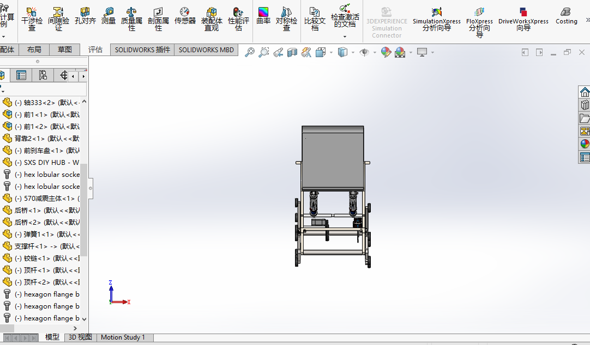Image resolution: width=590 pixels, height=345 pixels.
Task: Open Hide/Show Items dropdown arrow
Action: tap(375, 53)
